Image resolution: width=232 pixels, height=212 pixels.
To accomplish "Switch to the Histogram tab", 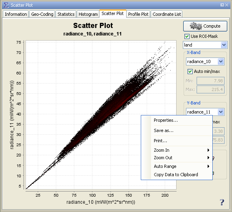I will 88,14.
